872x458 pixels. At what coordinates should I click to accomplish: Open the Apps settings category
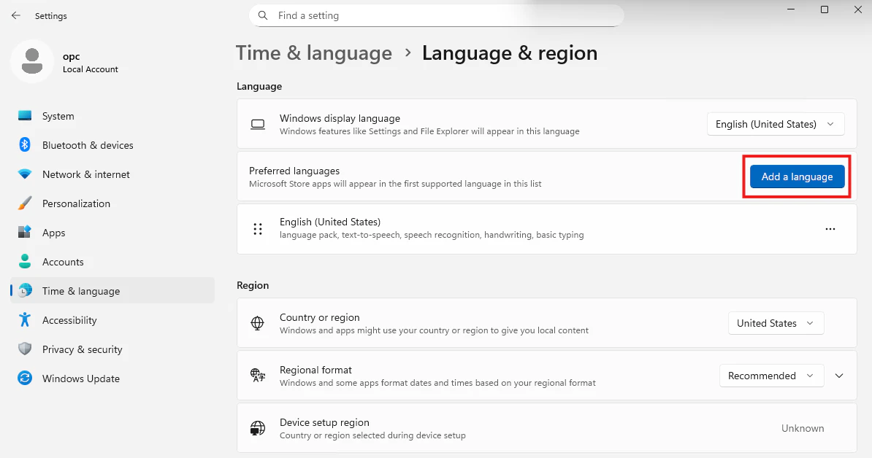tap(112, 233)
